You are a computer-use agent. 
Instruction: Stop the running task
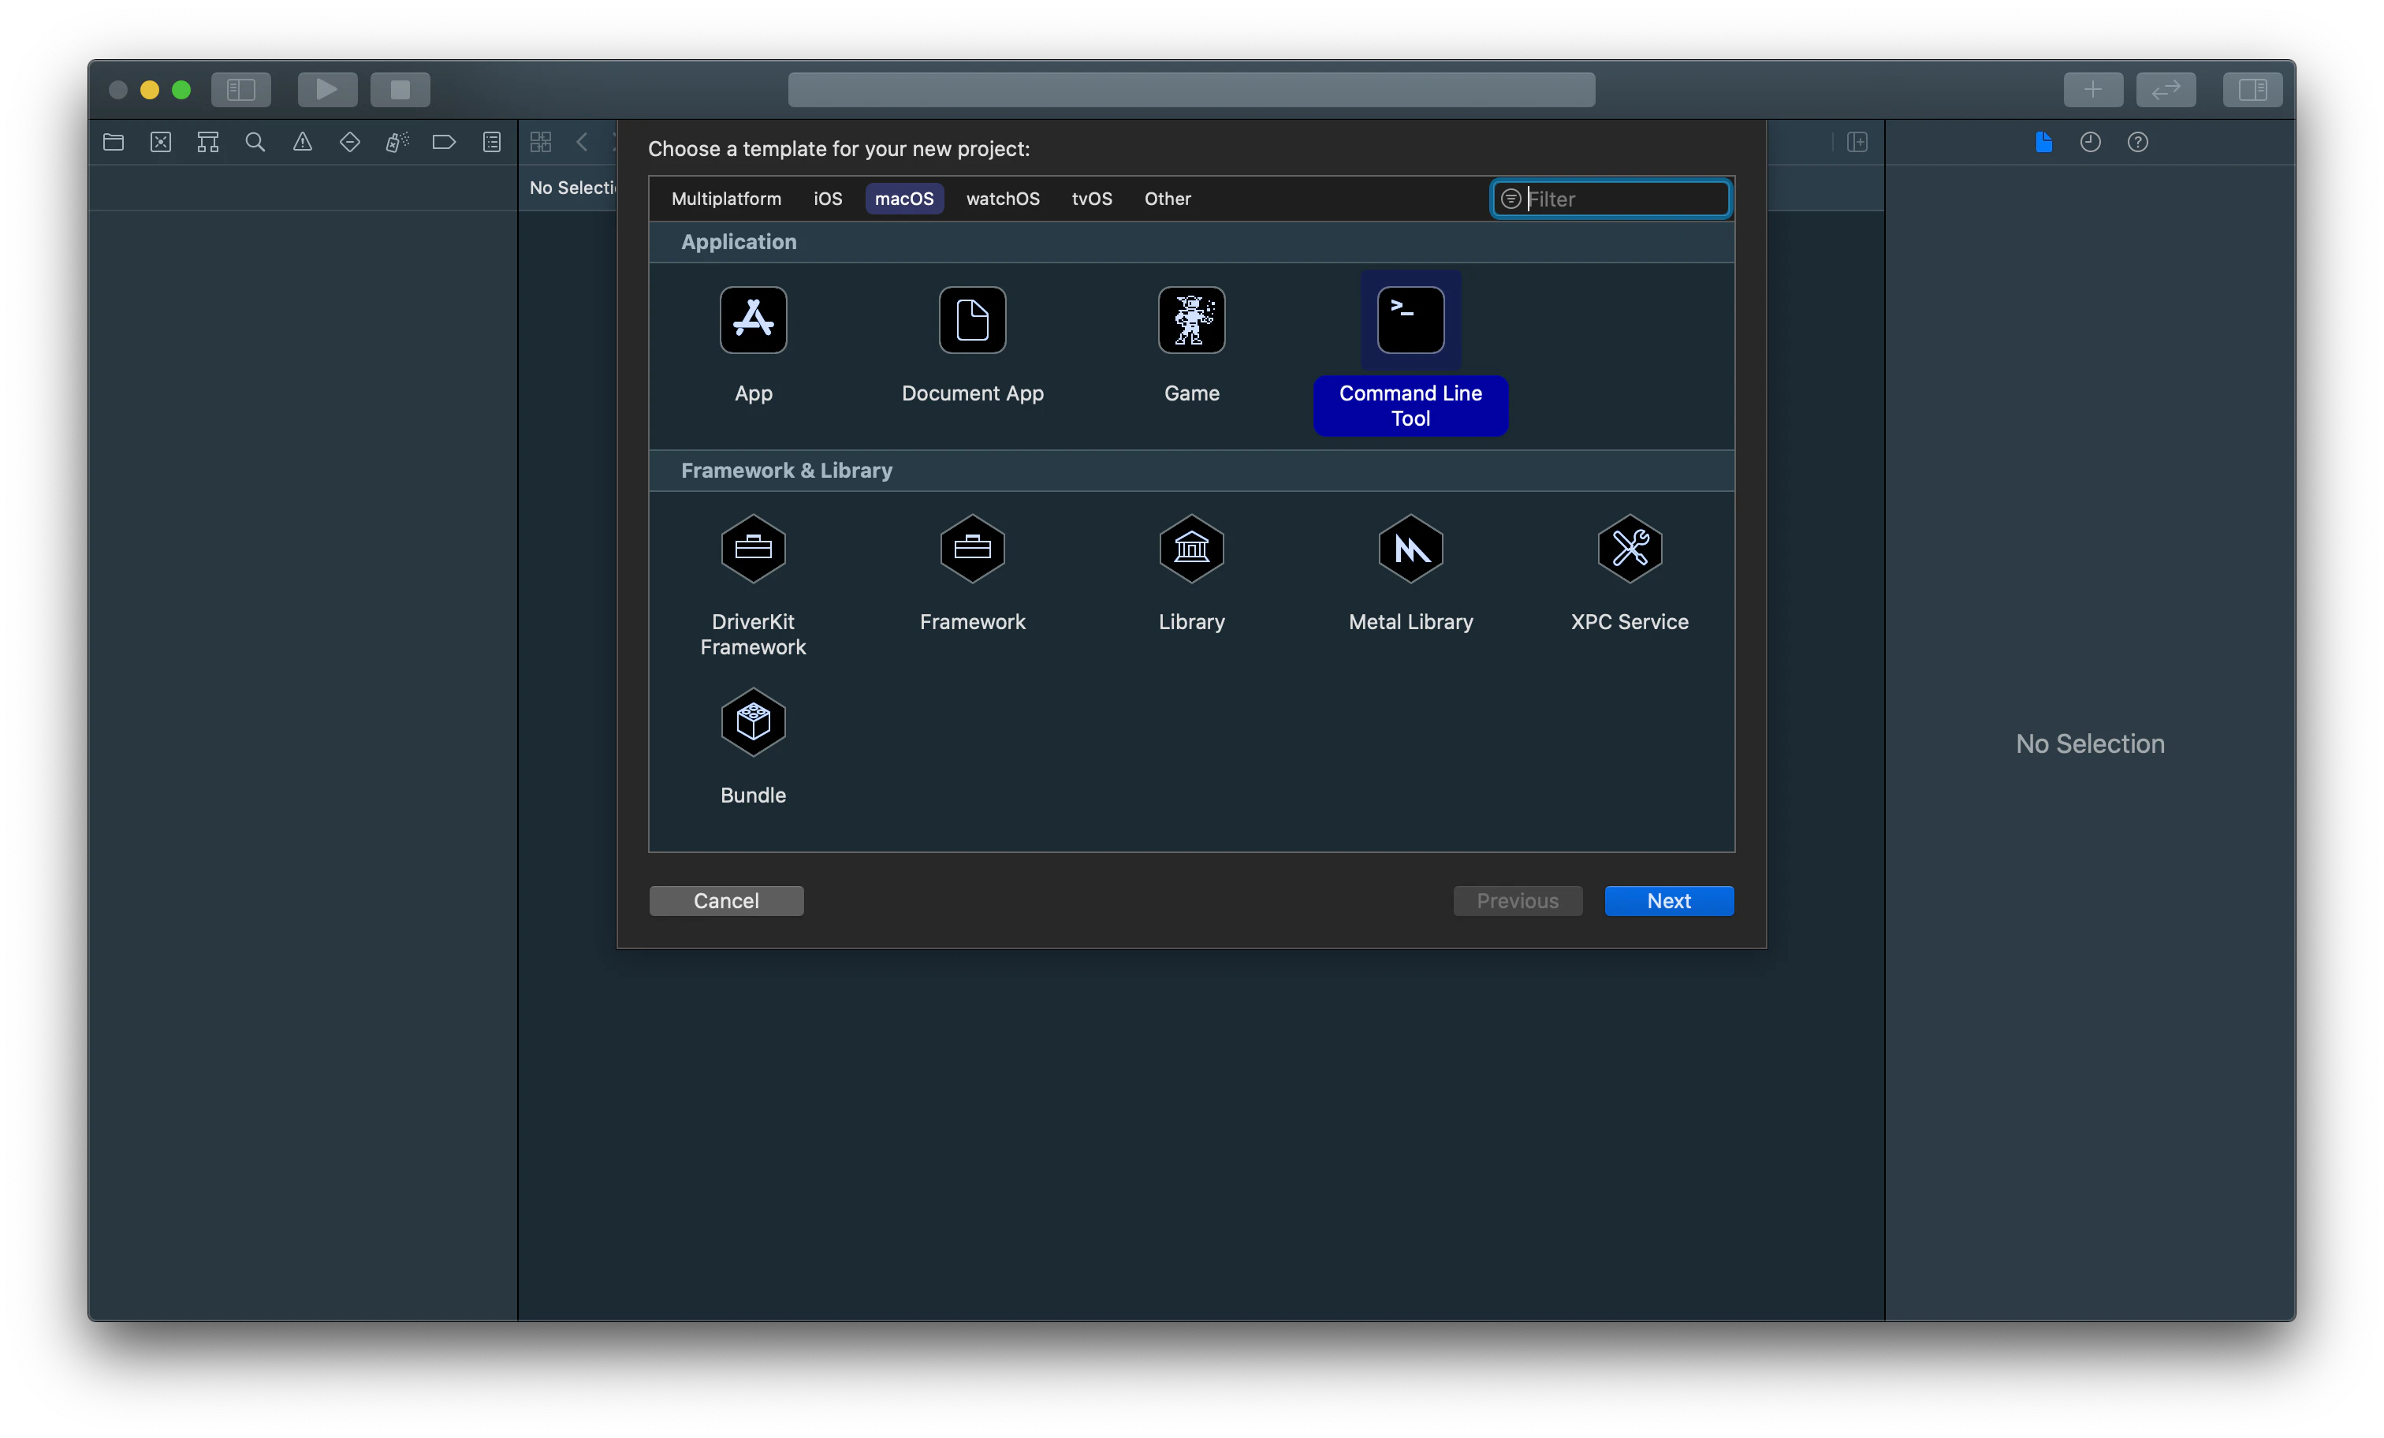click(400, 90)
